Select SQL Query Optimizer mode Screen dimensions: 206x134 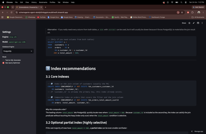[11, 63]
